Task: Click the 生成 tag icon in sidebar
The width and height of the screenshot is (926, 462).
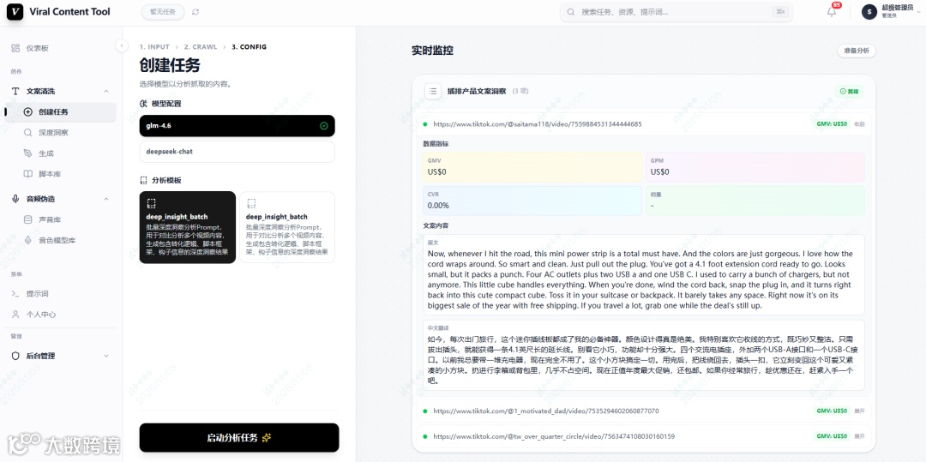Action: coord(27,153)
